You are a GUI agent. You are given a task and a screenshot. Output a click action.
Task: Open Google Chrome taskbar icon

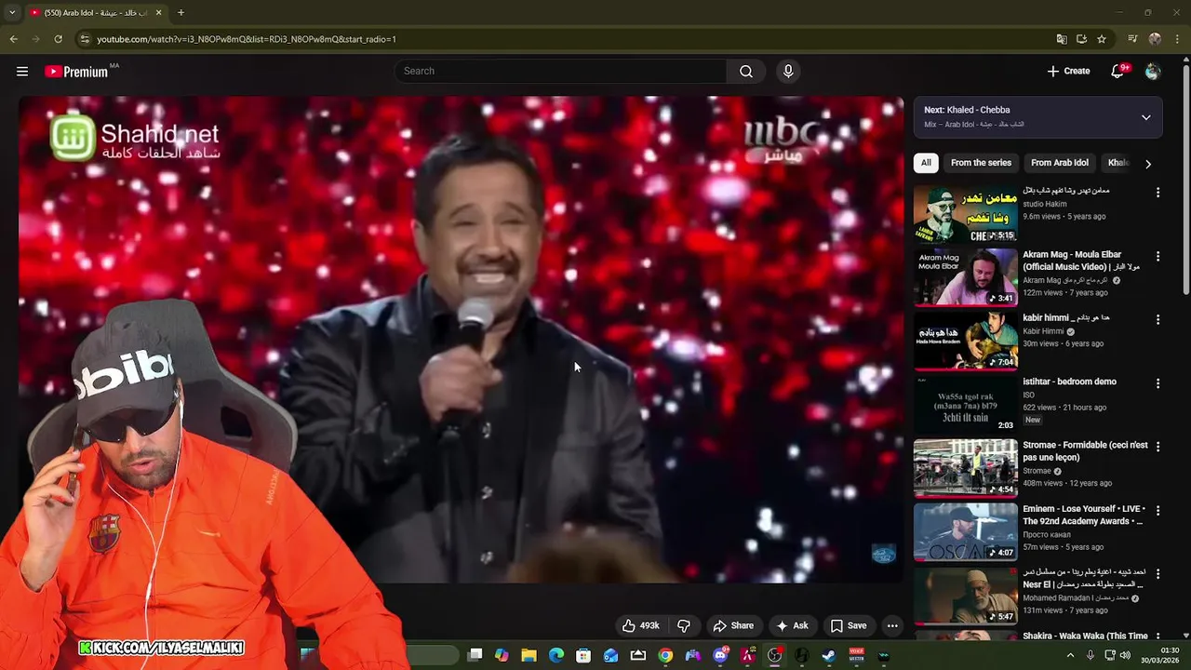click(x=665, y=655)
